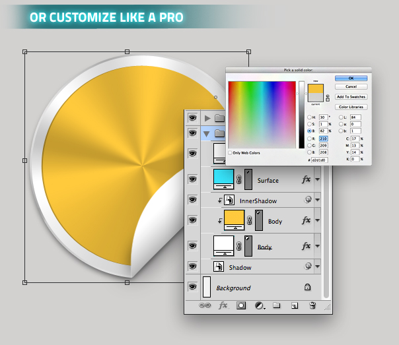Select the H (hue) radio button
The width and height of the screenshot is (399, 345).
(308, 117)
